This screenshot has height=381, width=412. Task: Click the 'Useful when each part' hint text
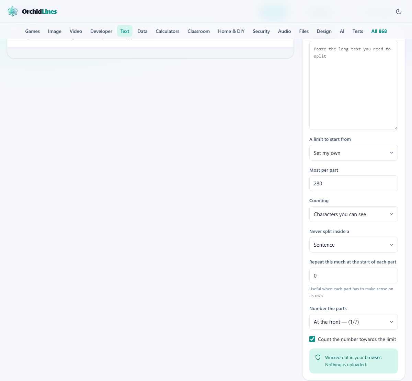pyautogui.click(x=351, y=292)
